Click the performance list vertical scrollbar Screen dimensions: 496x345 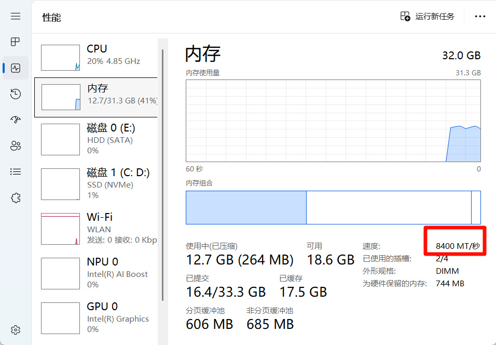click(x=163, y=174)
